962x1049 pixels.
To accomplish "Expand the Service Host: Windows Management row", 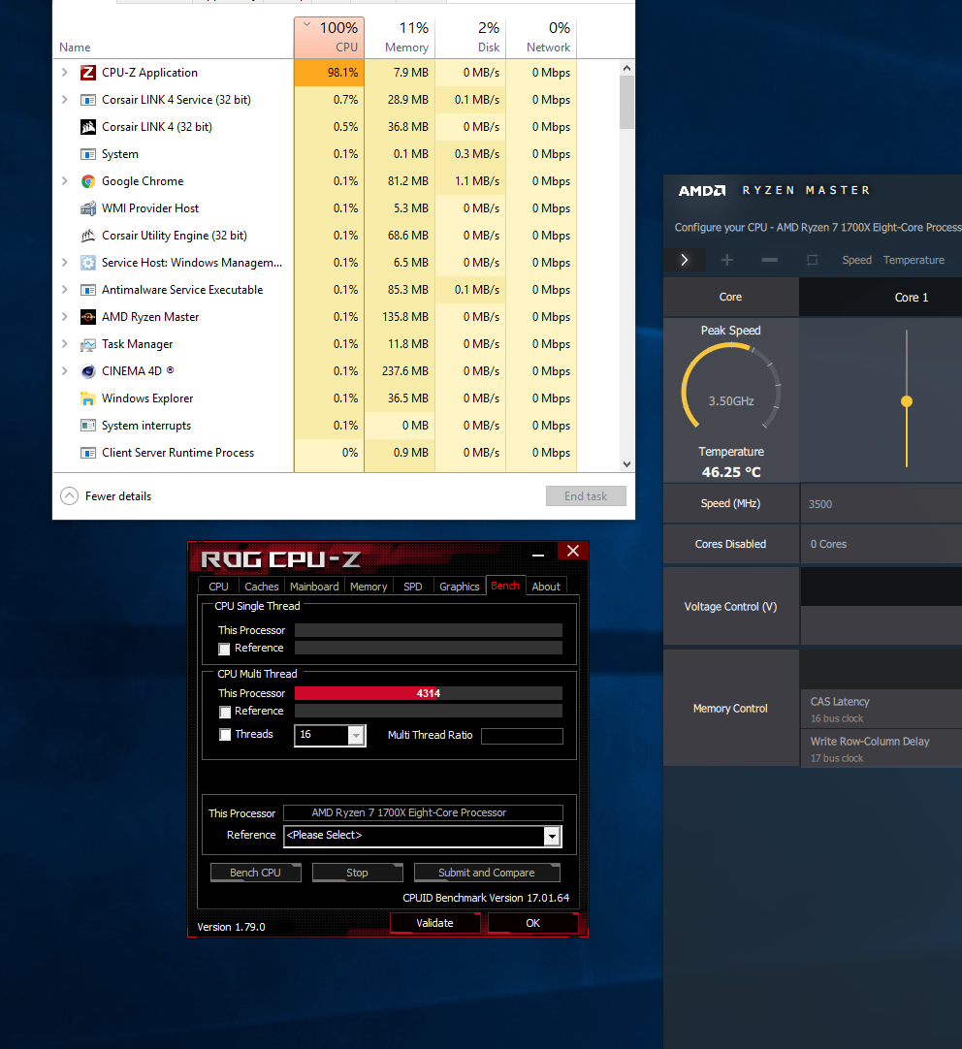I will (65, 263).
